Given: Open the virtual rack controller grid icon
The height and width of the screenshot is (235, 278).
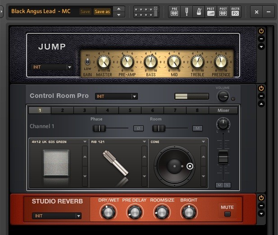Looking at the screenshot, I should 146,12.
